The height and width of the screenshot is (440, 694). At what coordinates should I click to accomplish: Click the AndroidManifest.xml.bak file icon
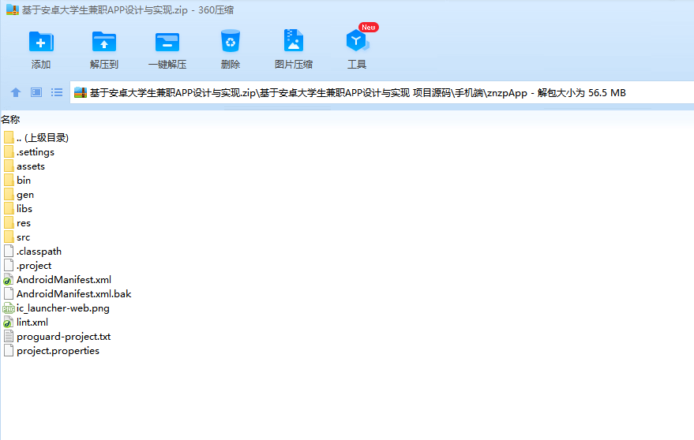click(x=9, y=293)
